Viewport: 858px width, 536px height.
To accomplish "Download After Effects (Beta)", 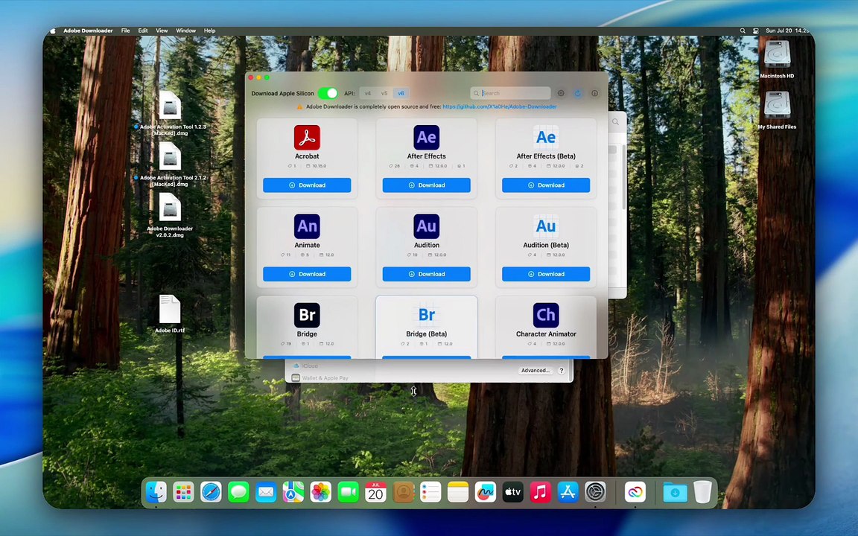I will coord(545,185).
